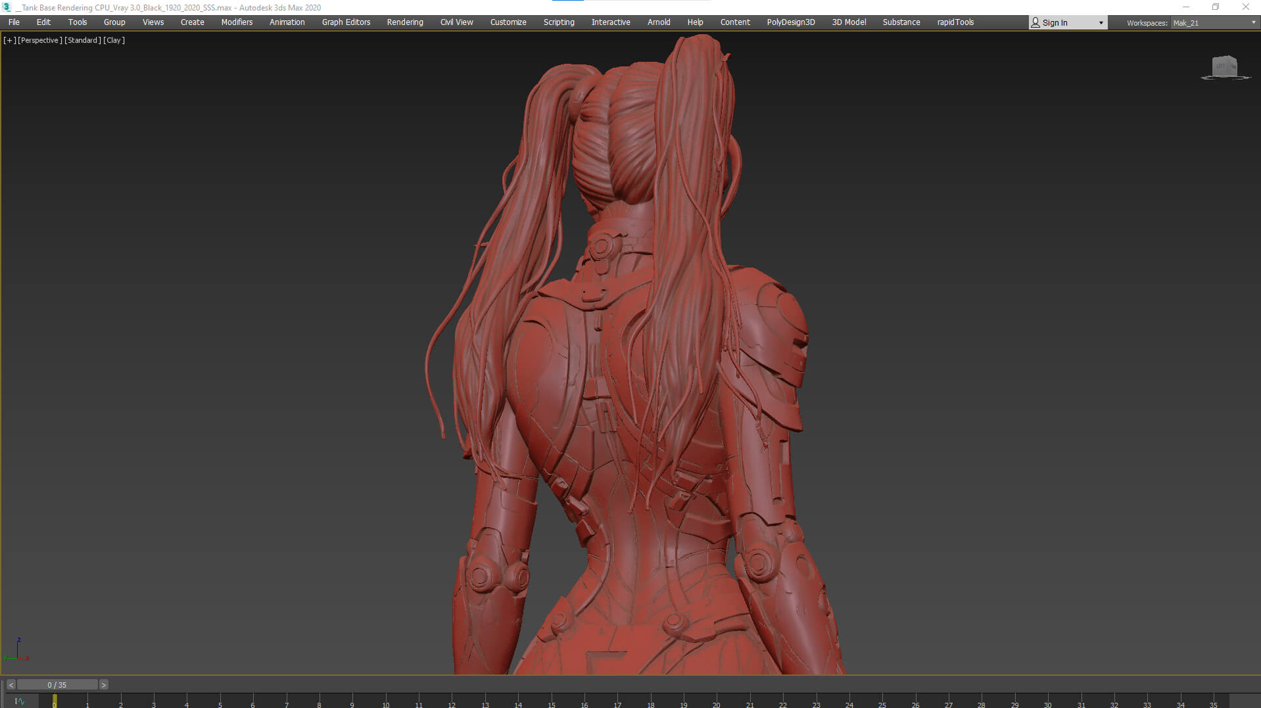
Task: Open the 3D Model menu
Action: [849, 22]
